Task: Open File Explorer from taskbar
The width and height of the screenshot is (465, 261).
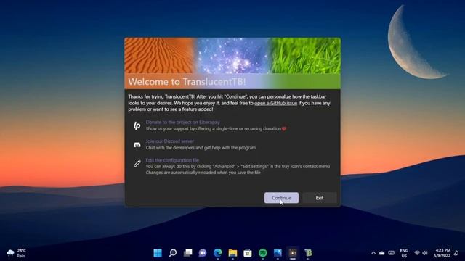Action: 232,253
